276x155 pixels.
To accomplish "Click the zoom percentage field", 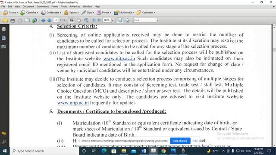I will (x=107, y=20).
